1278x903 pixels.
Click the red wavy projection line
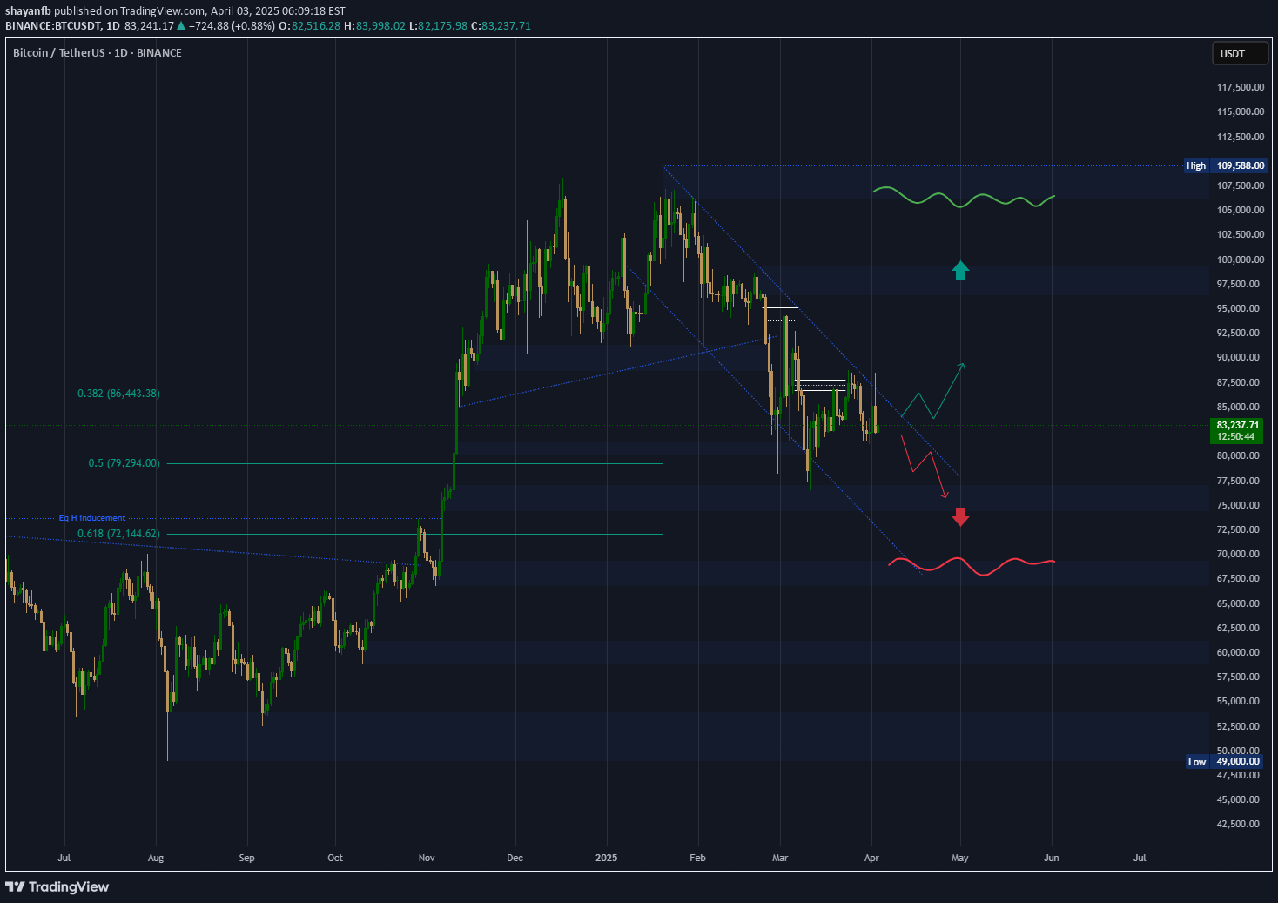[x=972, y=565]
